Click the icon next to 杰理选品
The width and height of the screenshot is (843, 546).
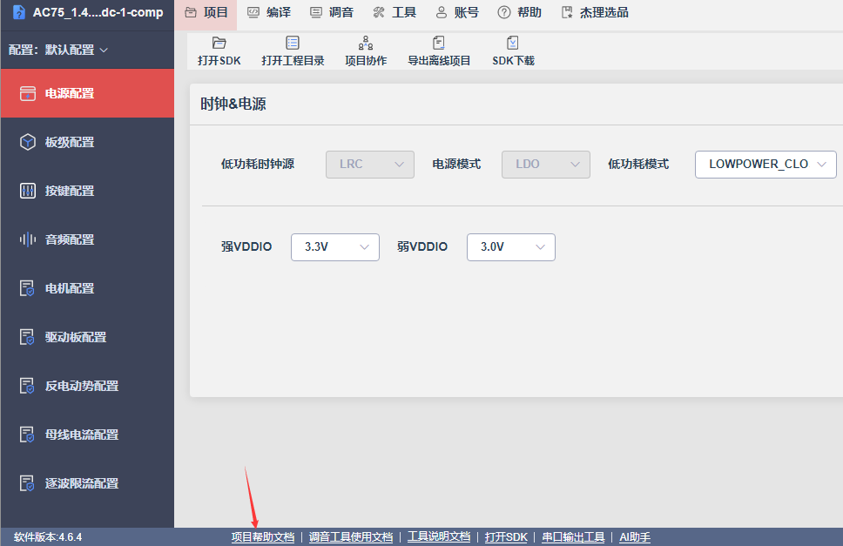click(567, 12)
